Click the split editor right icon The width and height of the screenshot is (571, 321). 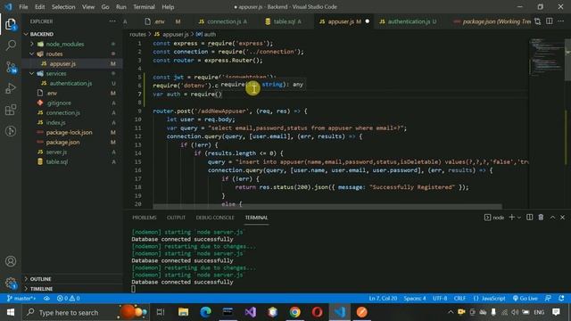pos(550,21)
